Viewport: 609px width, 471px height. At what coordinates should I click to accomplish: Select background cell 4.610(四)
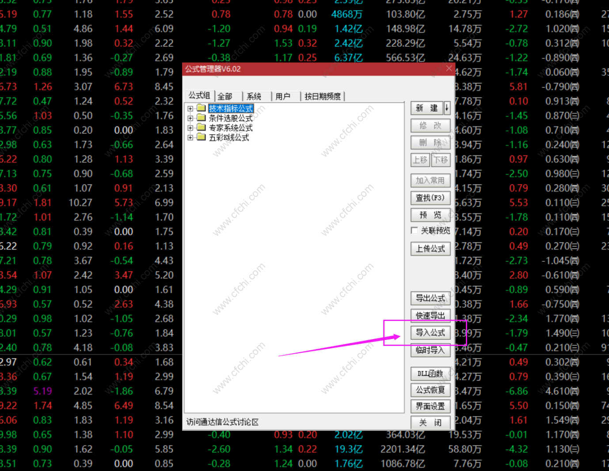562,391
